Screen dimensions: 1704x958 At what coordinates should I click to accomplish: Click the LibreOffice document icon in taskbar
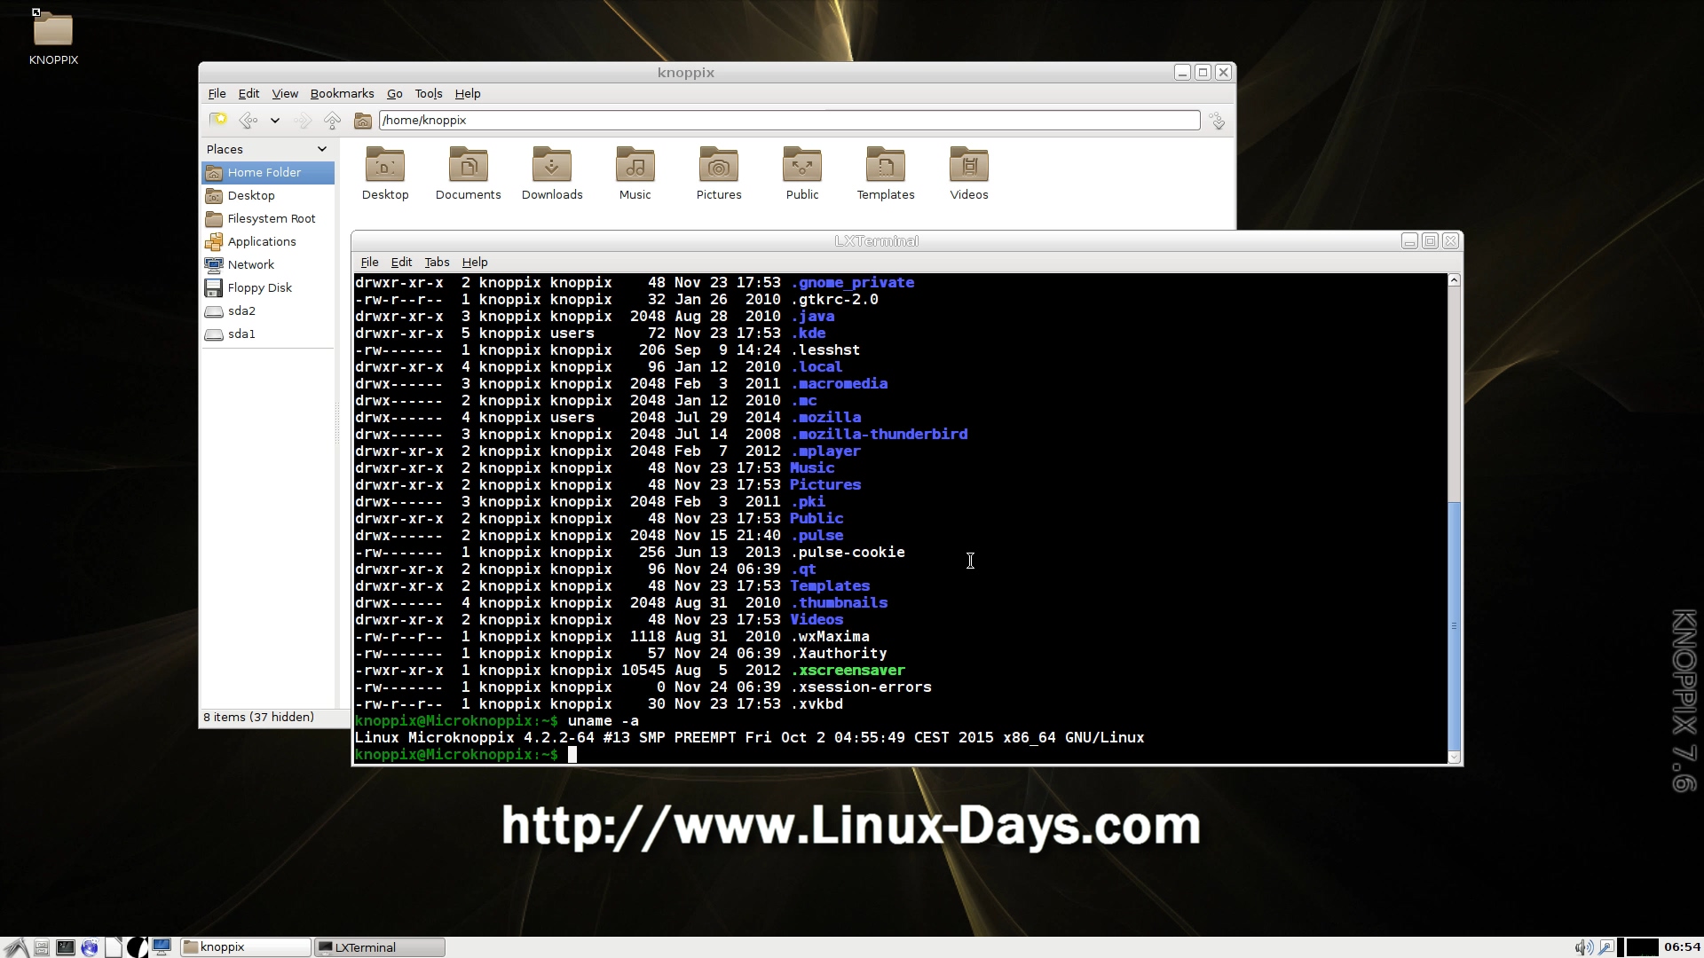114,947
